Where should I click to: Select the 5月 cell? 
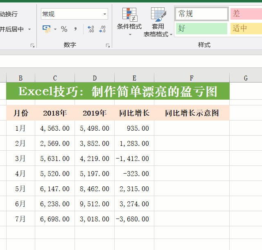pos(20,188)
